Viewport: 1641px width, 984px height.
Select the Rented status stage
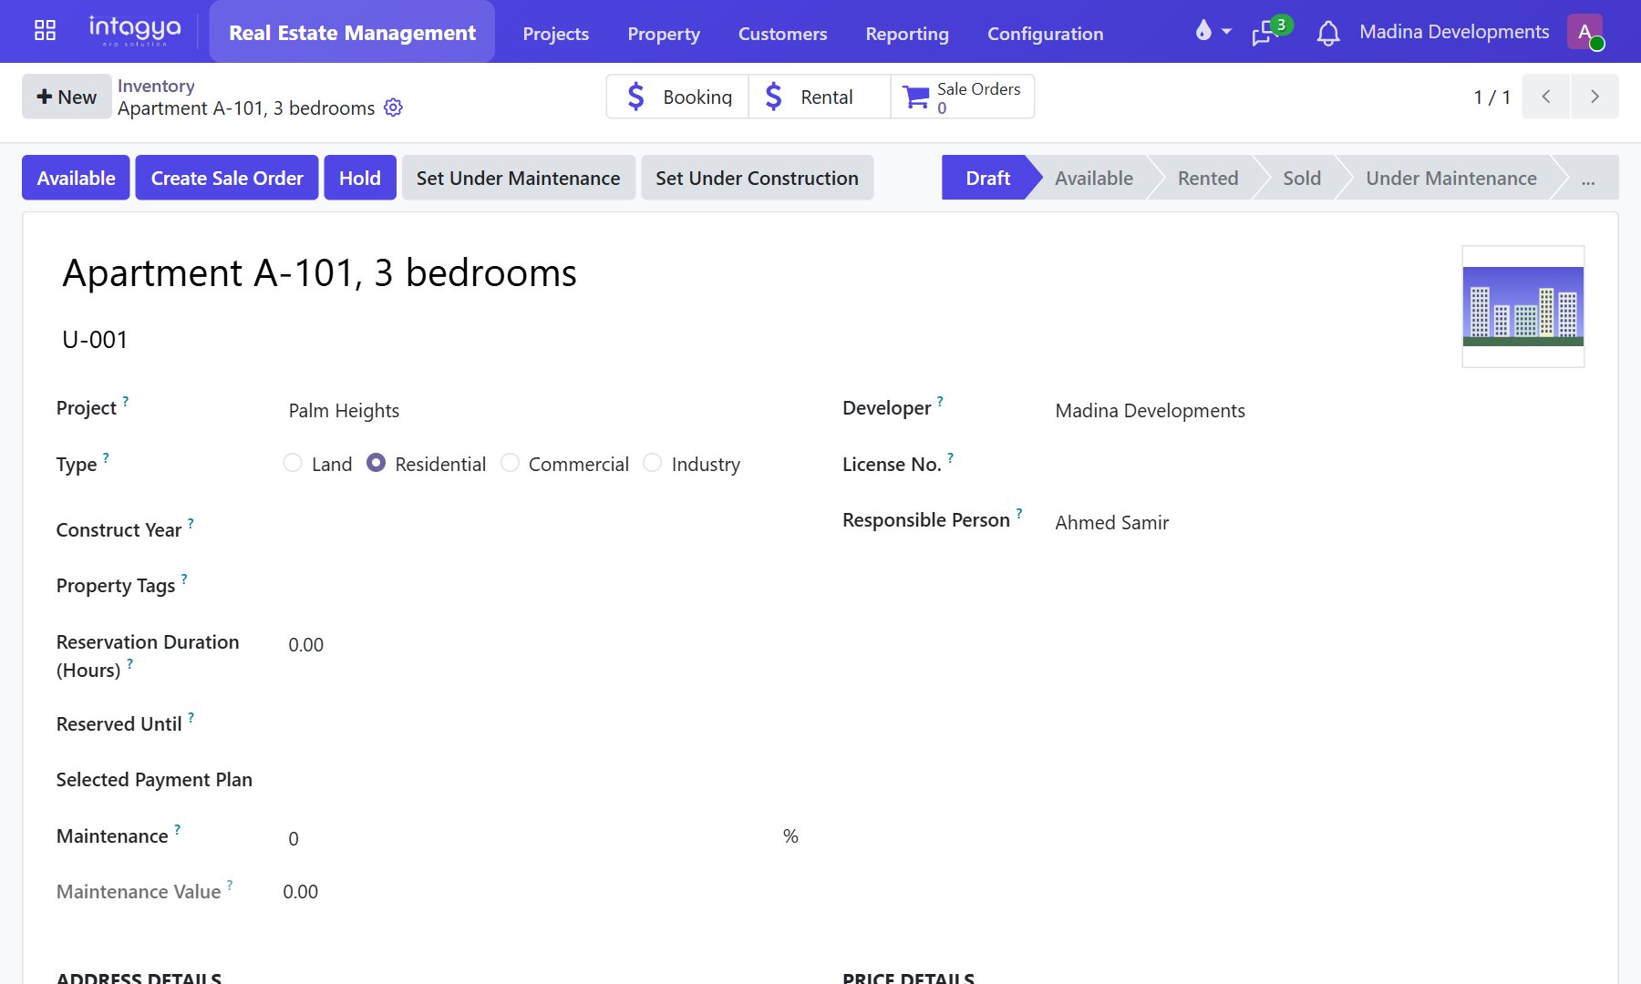coord(1208,178)
